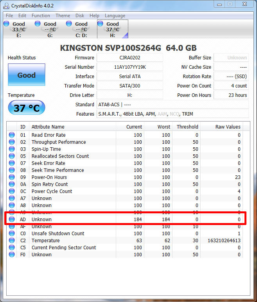
Task: Open the File menu
Action: (x=9, y=15)
